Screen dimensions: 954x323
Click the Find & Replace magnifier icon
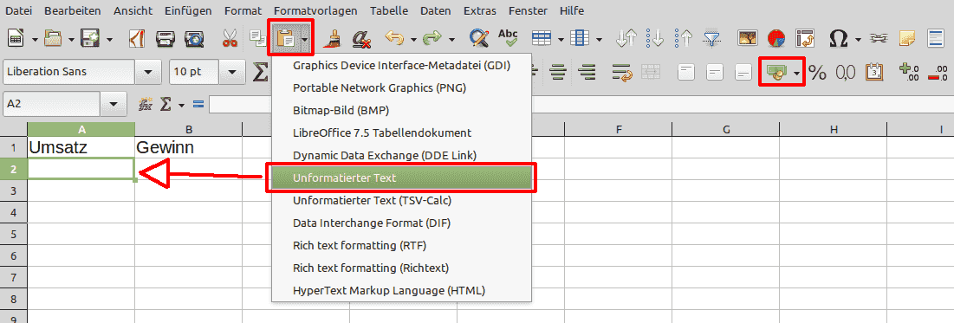click(x=479, y=38)
